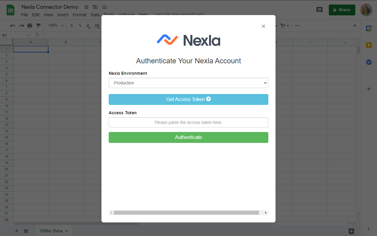
Task: Open the Nexla Environment dropdown
Action: pos(188,83)
